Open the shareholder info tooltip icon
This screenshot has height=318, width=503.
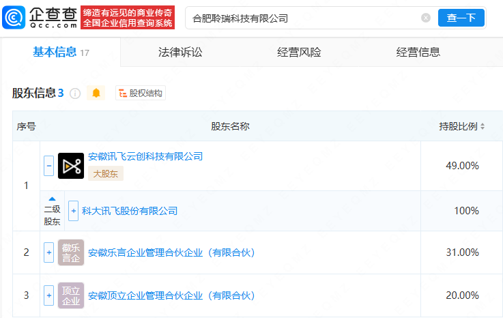pyautogui.click(x=75, y=93)
